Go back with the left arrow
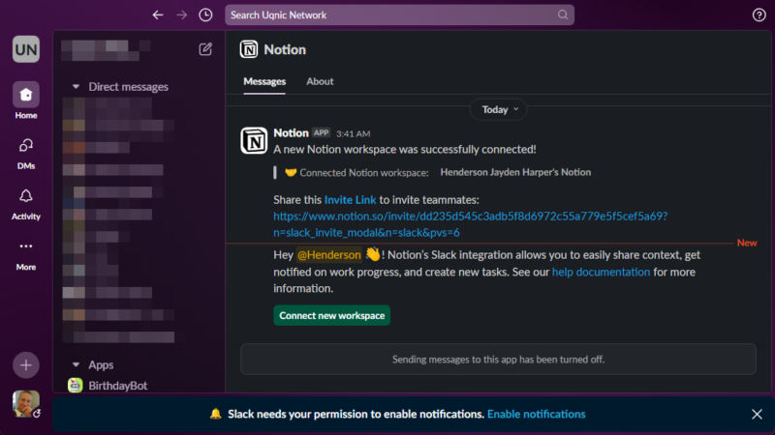 tap(158, 15)
